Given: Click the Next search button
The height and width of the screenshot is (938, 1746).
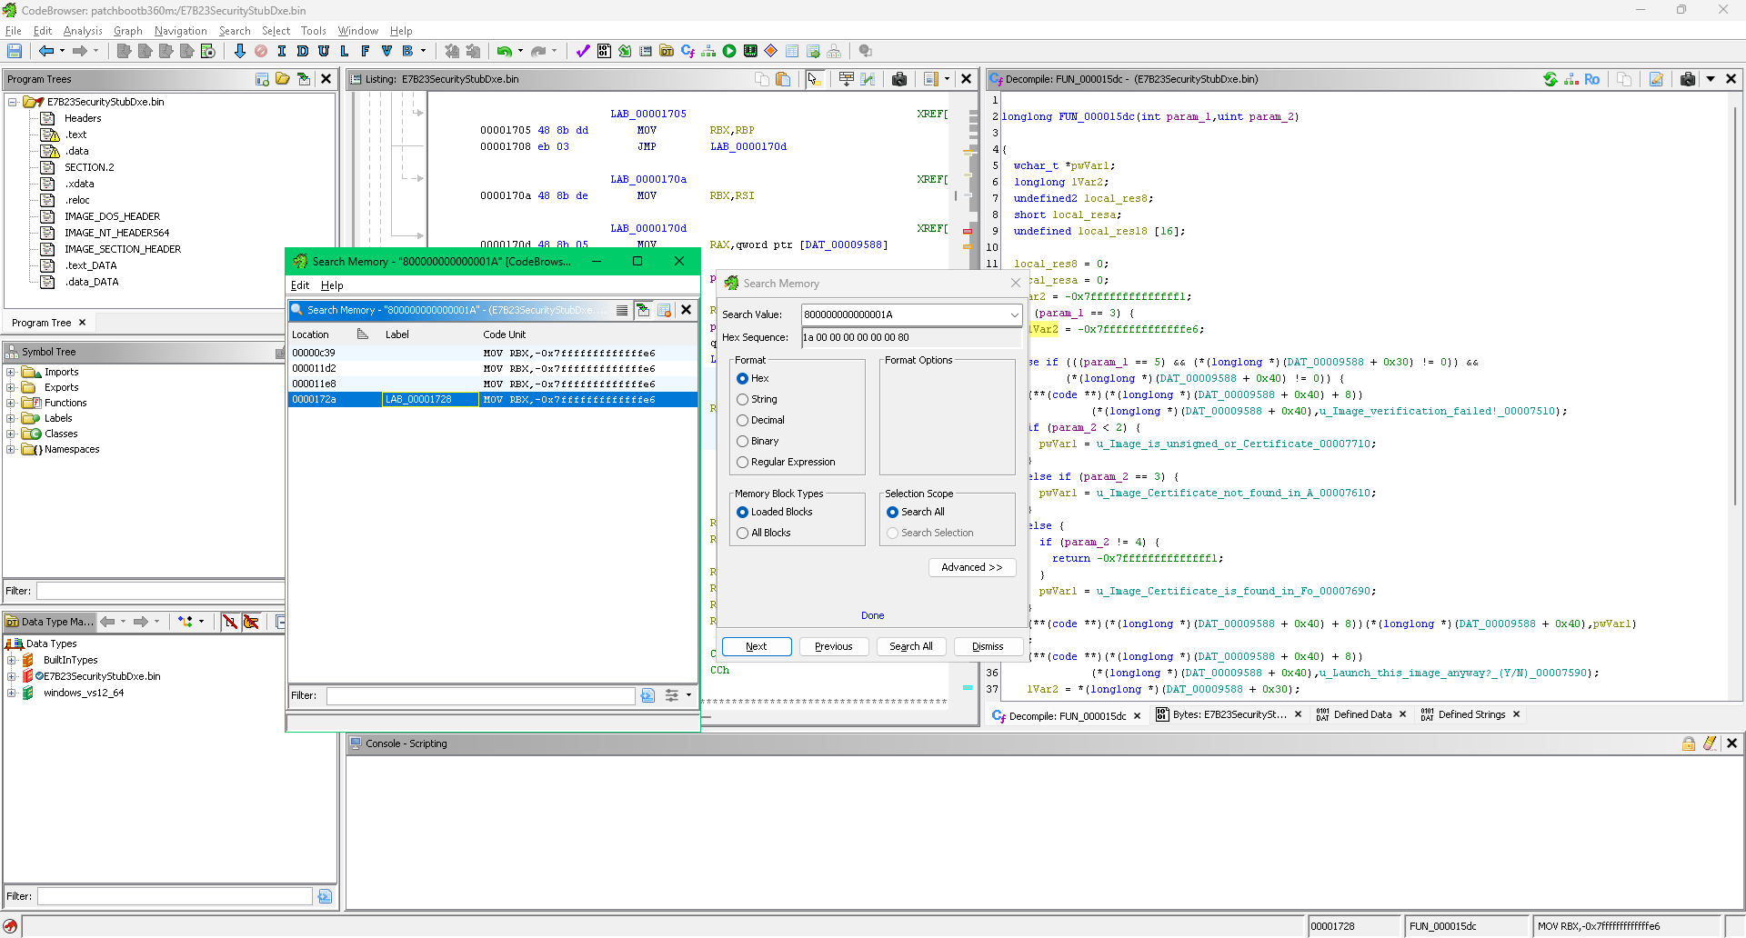Looking at the screenshot, I should click(x=757, y=646).
